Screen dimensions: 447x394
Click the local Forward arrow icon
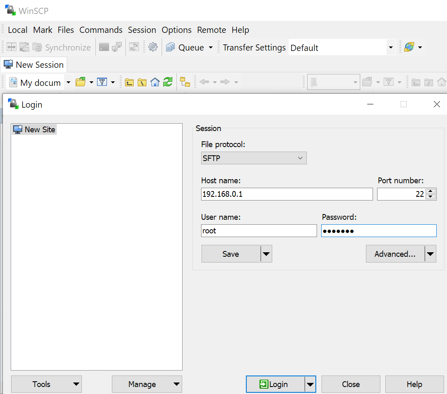pyautogui.click(x=225, y=82)
